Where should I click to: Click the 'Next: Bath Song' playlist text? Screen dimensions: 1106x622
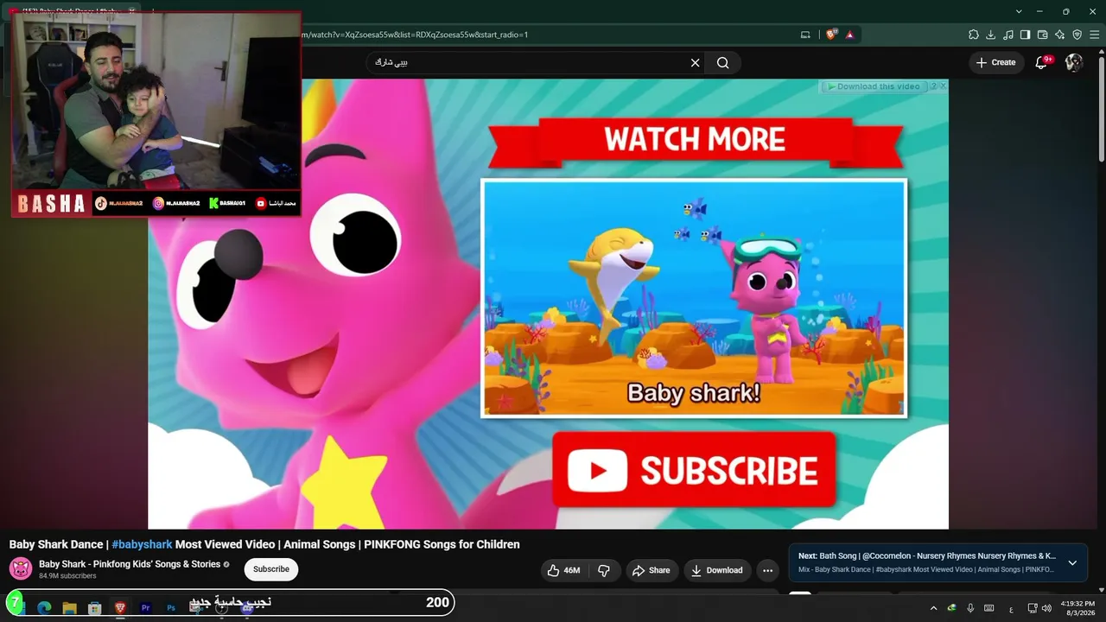(x=927, y=556)
